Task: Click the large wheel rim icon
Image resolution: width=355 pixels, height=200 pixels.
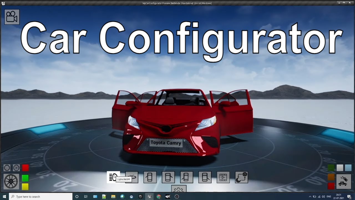Action: click(x=11, y=181)
